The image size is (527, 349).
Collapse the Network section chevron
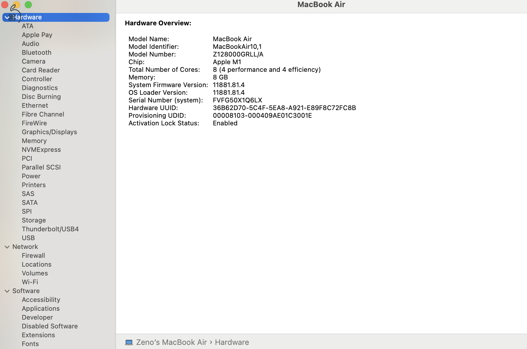click(x=7, y=247)
